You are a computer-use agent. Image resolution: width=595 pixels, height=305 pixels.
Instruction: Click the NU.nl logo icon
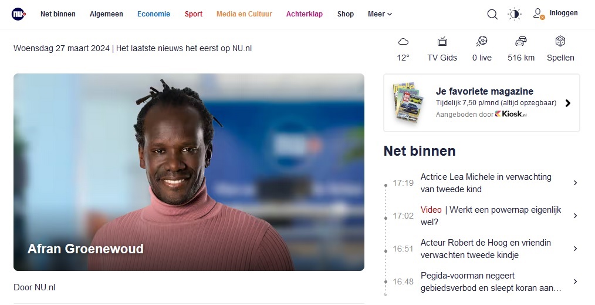[x=19, y=14]
